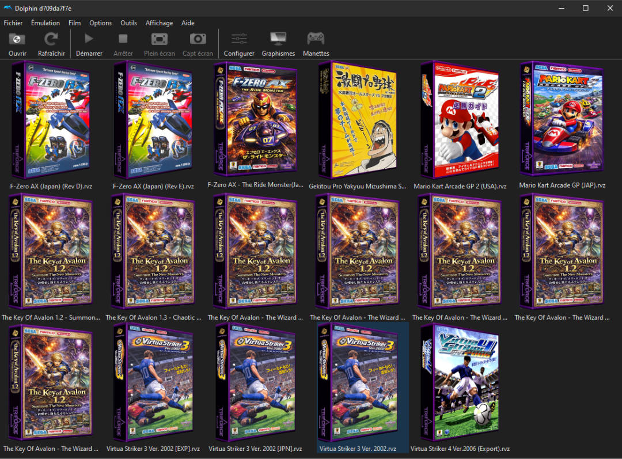Open the Aide menu

tap(188, 23)
